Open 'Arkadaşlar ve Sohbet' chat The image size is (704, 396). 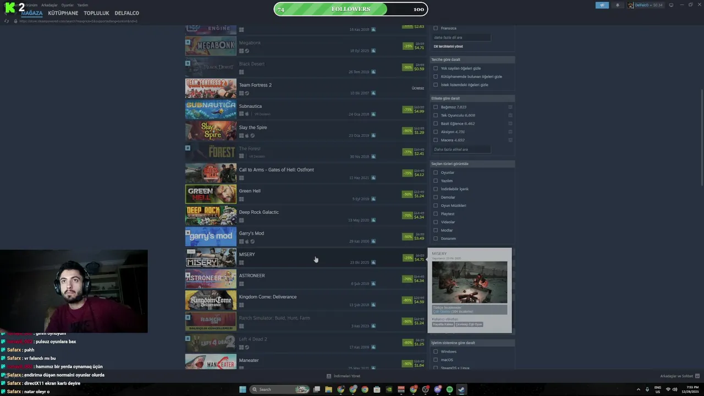(679, 376)
